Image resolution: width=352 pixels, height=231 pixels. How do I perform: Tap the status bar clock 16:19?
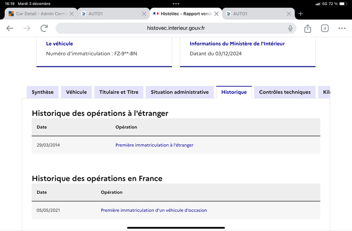[x=10, y=4]
